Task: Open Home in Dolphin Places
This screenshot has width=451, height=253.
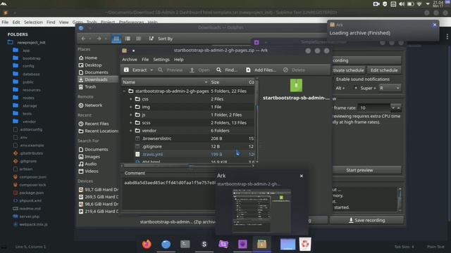Action: [x=87, y=58]
